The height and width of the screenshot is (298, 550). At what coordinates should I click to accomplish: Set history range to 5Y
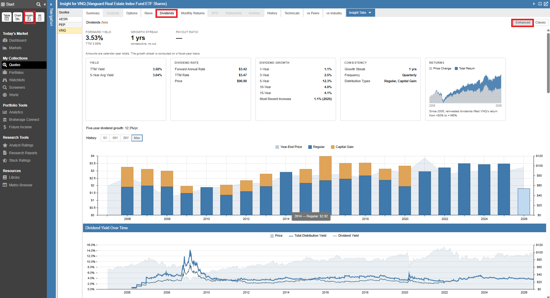(105, 138)
